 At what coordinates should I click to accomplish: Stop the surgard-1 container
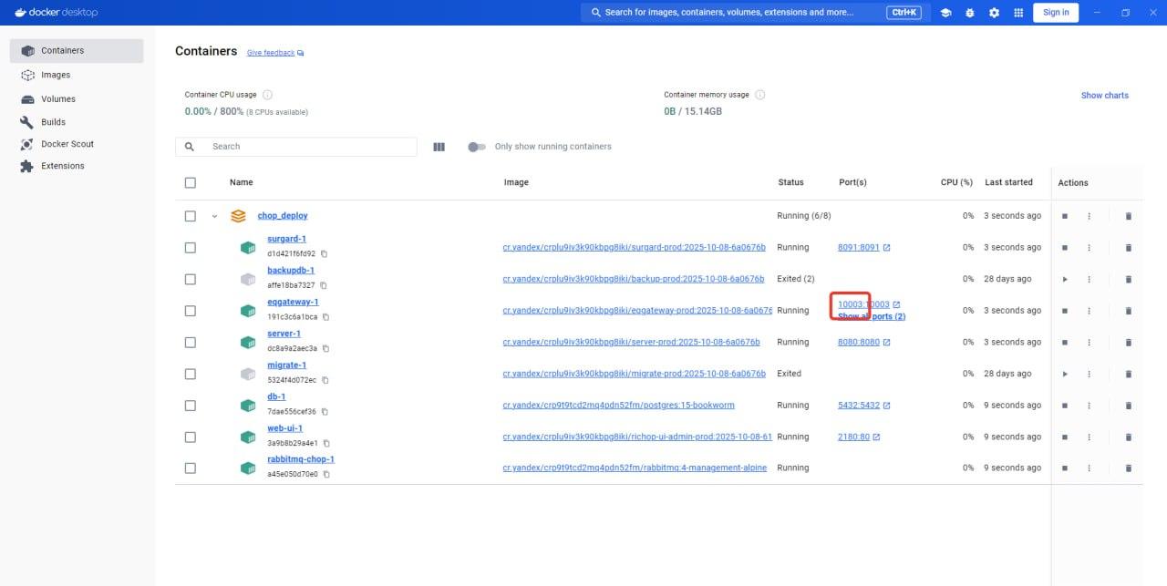(x=1064, y=248)
